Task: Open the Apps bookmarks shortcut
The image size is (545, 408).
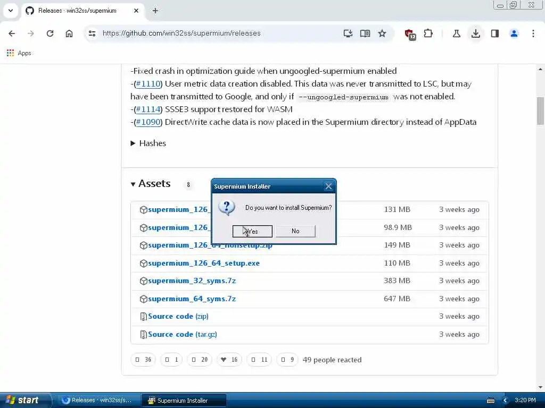Action: (x=19, y=53)
